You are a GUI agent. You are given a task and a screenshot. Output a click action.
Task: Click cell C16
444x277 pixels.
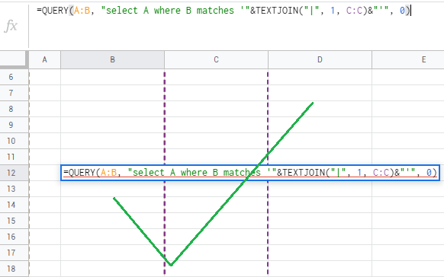pyautogui.click(x=216, y=237)
